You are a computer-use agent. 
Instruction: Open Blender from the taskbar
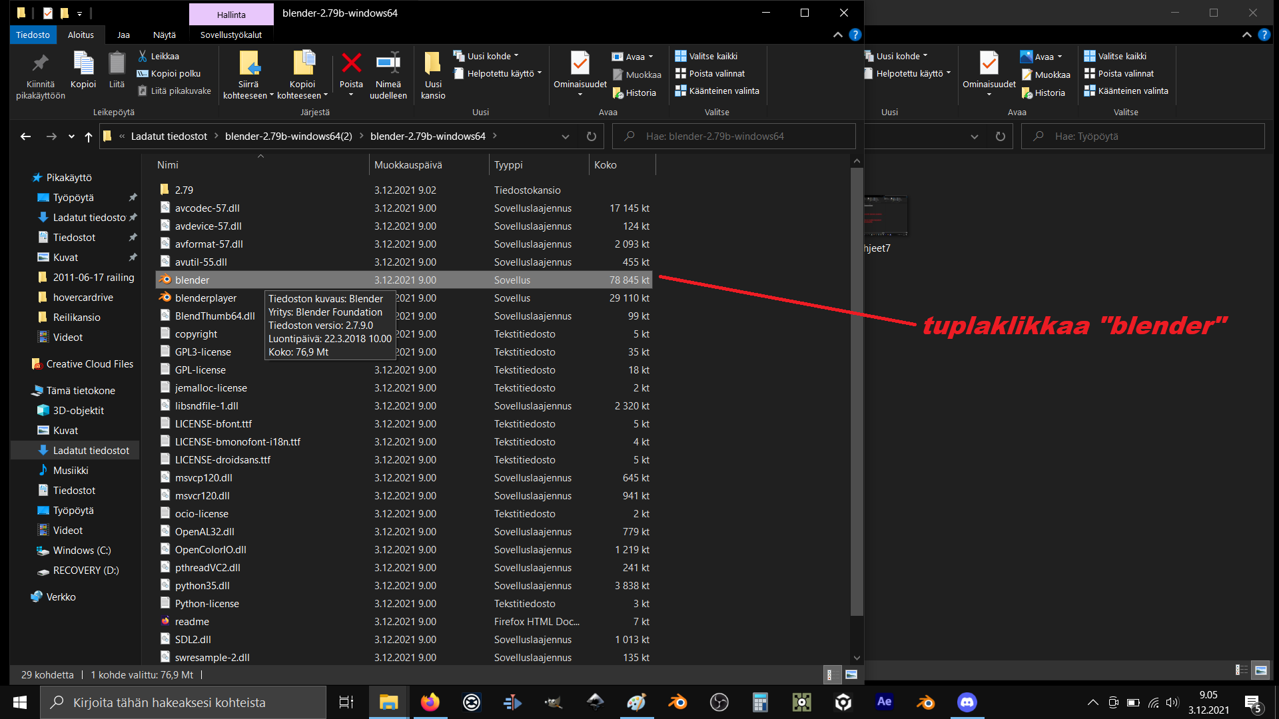[677, 702]
